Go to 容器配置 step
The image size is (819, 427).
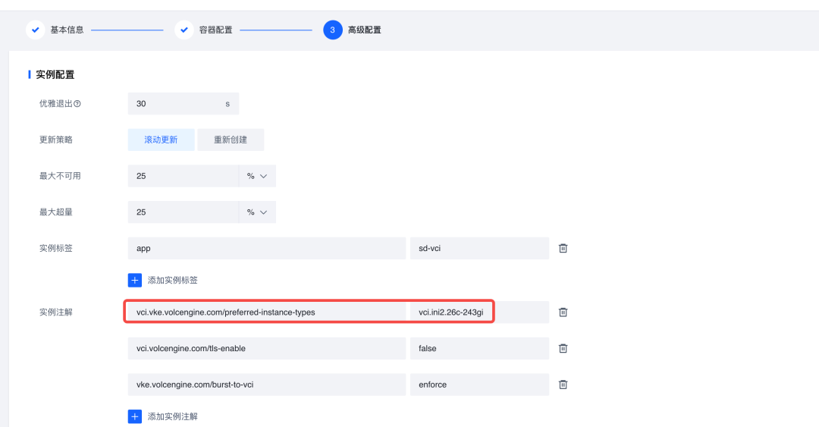(215, 30)
